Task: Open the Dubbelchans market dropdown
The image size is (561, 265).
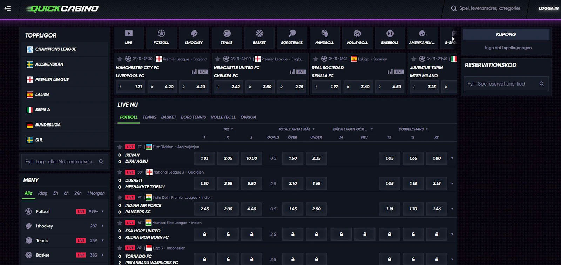Action: click(x=413, y=129)
